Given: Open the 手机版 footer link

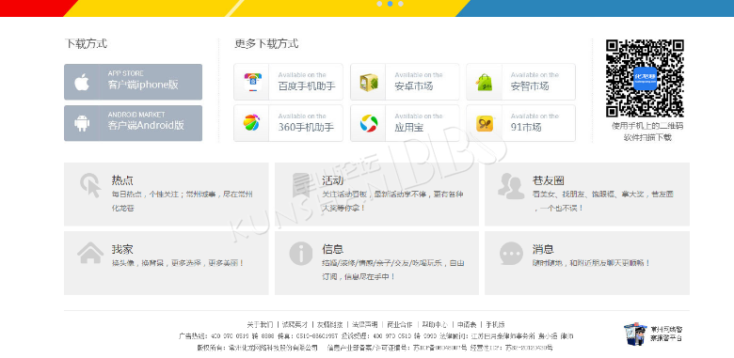Looking at the screenshot, I should point(495,324).
